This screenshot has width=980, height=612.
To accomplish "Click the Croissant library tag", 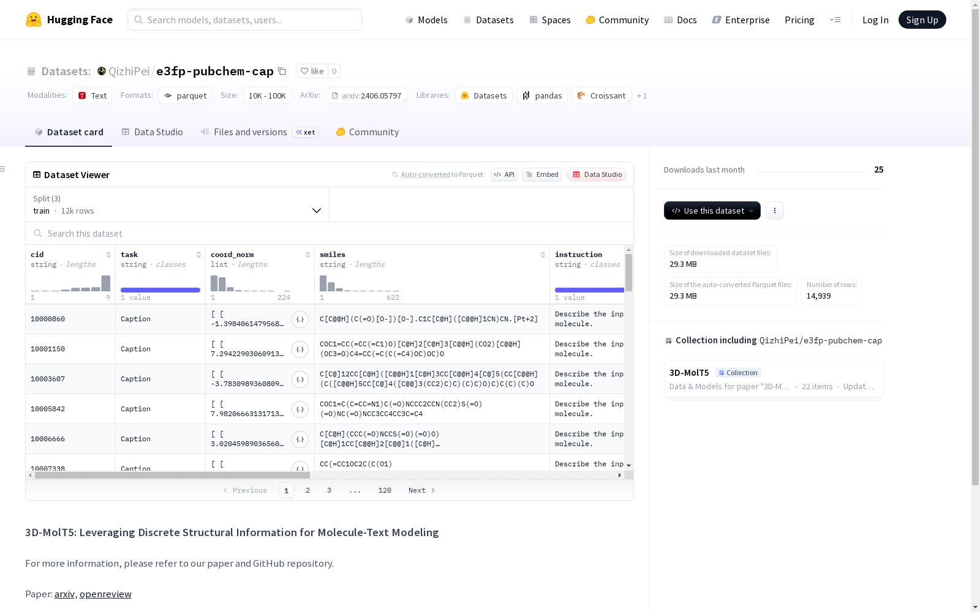I will tap(601, 95).
